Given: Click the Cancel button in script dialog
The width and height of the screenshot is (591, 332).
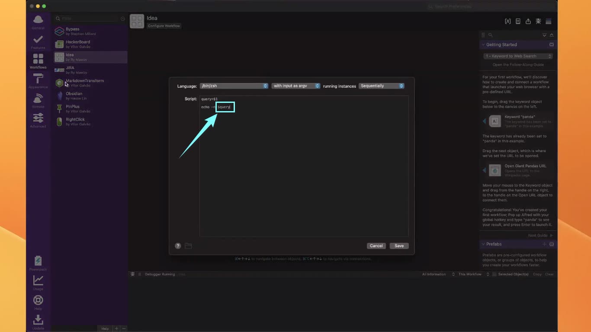Looking at the screenshot, I should click(376, 246).
